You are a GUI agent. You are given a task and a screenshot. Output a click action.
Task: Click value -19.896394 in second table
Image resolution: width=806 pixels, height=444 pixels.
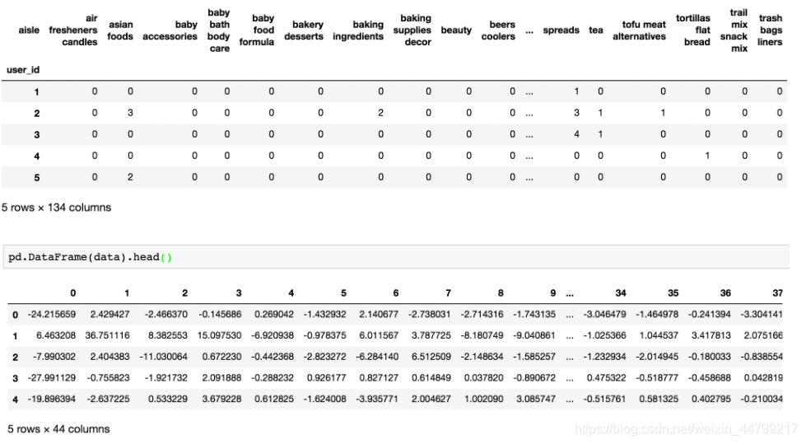pyautogui.click(x=51, y=399)
